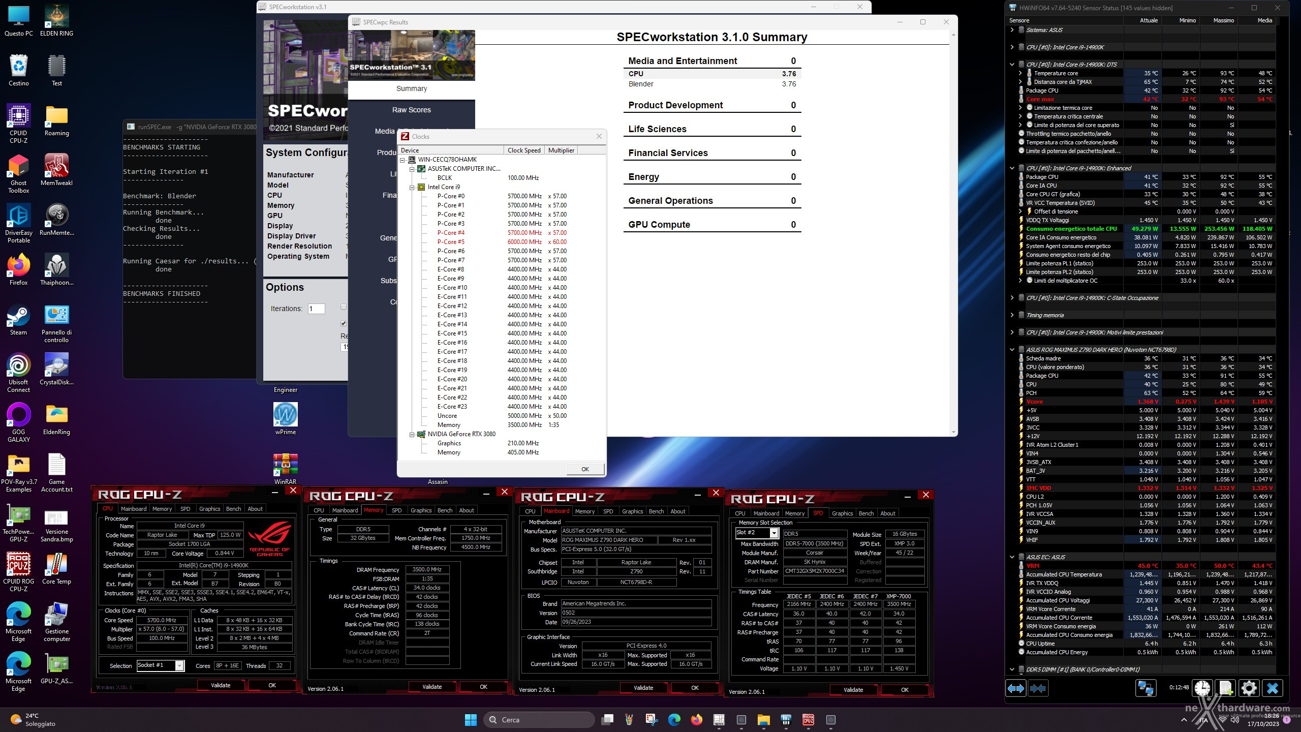
Task: Select Raw Scores in SPECwpc Results
Action: tap(411, 110)
